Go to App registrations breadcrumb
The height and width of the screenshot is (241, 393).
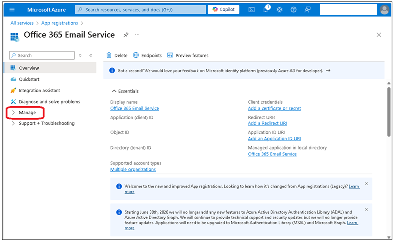coord(60,23)
